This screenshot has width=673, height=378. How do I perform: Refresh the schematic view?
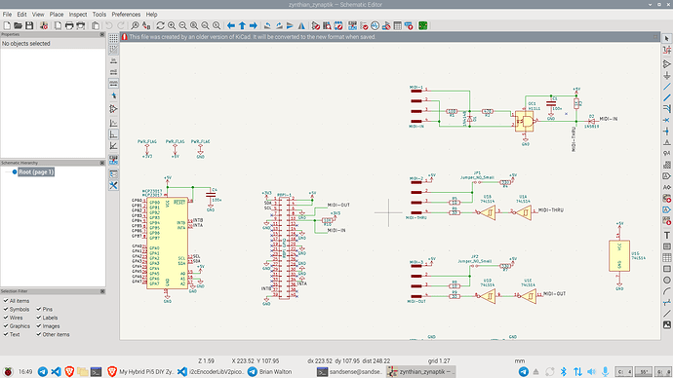click(x=160, y=25)
